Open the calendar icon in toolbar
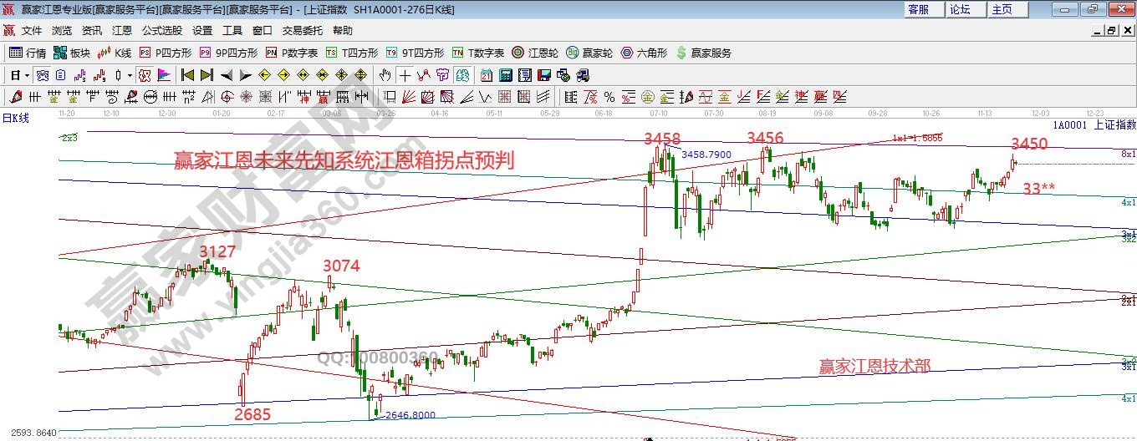 tap(486, 75)
